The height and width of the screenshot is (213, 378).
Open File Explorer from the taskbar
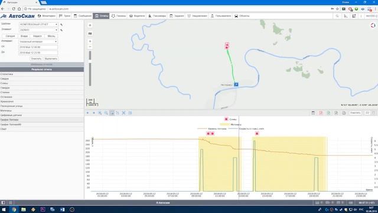(x=24, y=209)
